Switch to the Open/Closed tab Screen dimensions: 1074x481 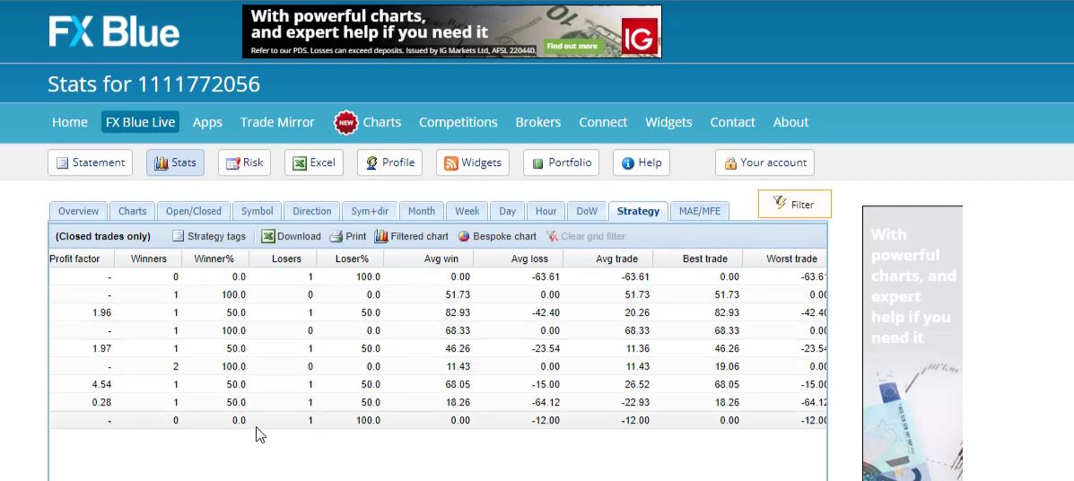[194, 211]
